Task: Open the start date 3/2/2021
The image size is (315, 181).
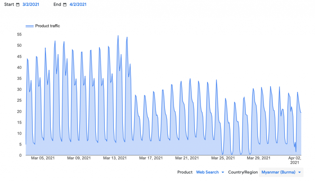Action: (31, 4)
